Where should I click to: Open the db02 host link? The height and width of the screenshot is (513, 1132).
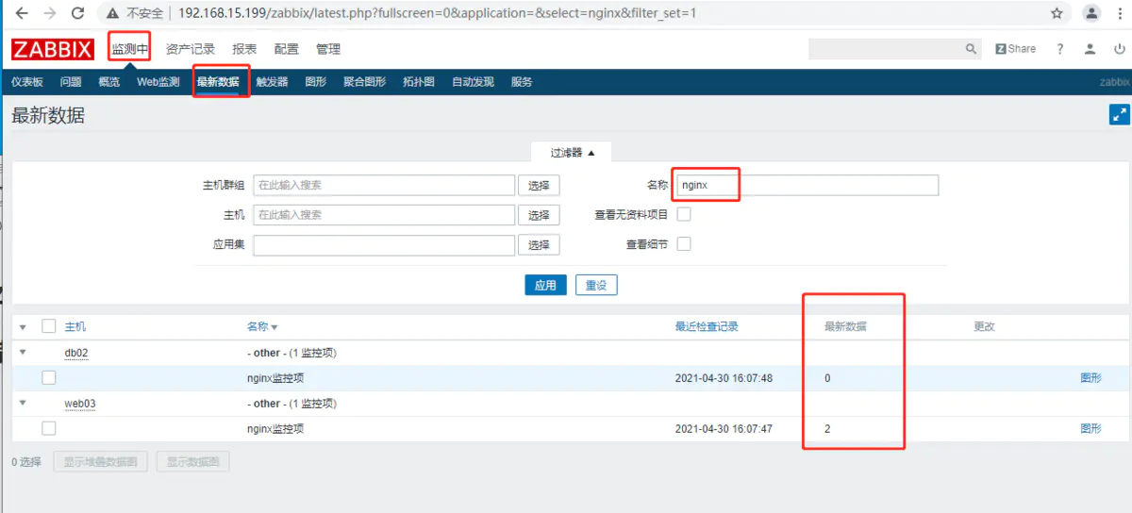click(x=76, y=353)
